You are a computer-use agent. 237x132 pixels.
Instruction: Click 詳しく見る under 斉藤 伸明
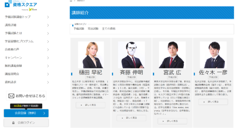[131, 118]
